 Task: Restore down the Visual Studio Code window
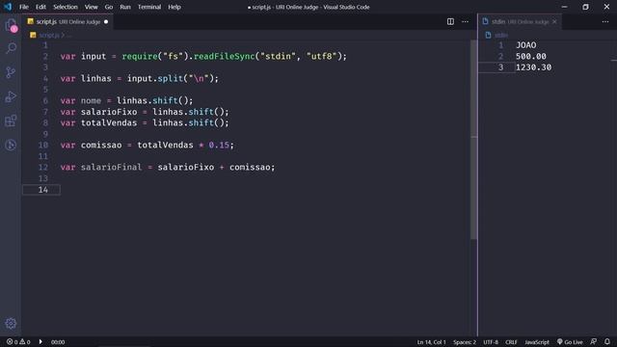pyautogui.click(x=585, y=7)
